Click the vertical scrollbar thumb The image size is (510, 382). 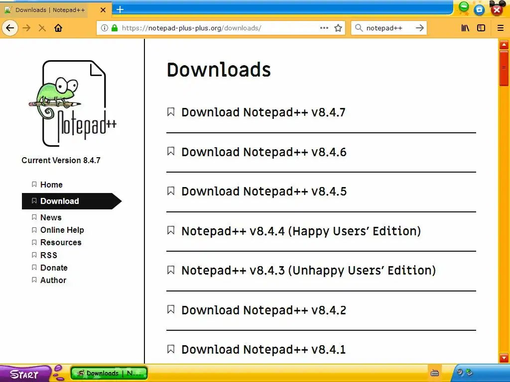(504, 68)
